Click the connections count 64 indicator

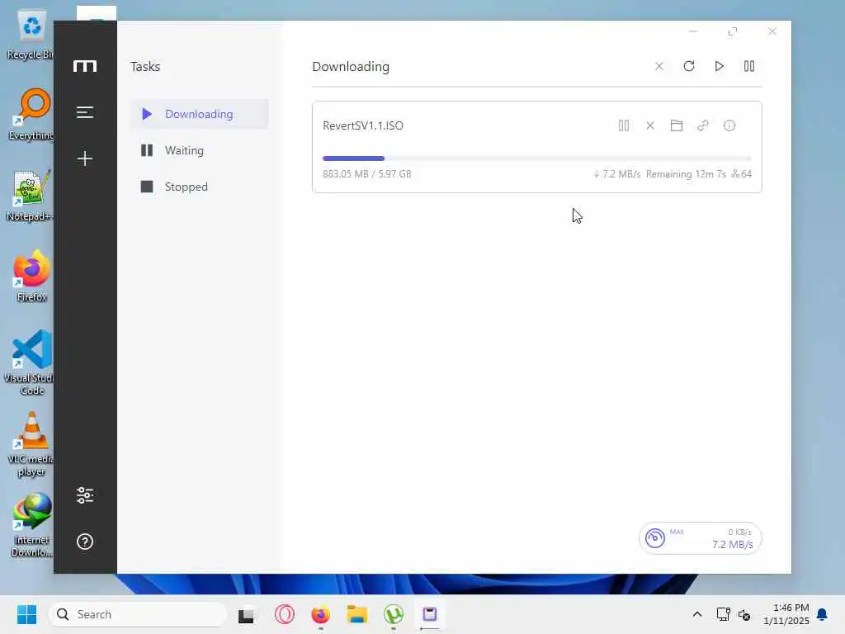pyautogui.click(x=742, y=174)
